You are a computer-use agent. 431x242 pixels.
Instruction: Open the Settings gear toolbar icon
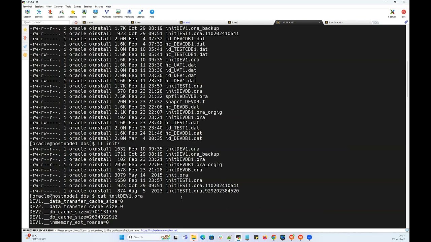[x=140, y=13]
